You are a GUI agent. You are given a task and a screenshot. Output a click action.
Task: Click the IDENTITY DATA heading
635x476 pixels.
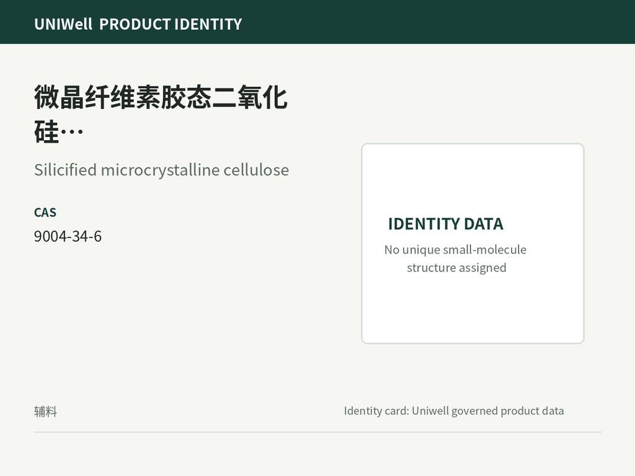pos(445,224)
